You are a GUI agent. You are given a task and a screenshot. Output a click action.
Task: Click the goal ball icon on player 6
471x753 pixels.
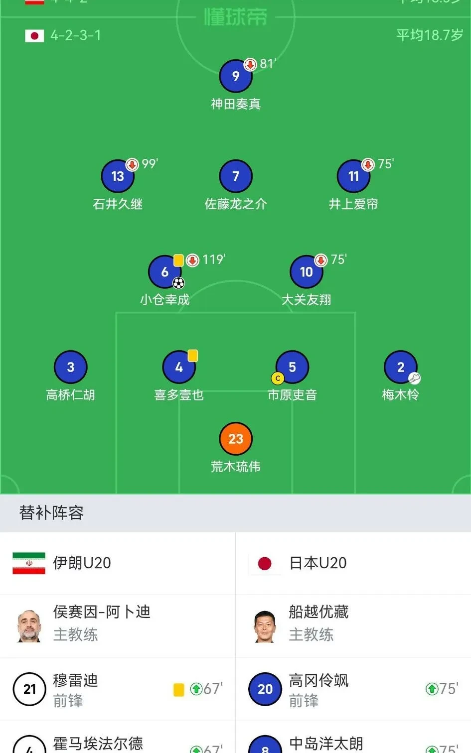tap(178, 283)
